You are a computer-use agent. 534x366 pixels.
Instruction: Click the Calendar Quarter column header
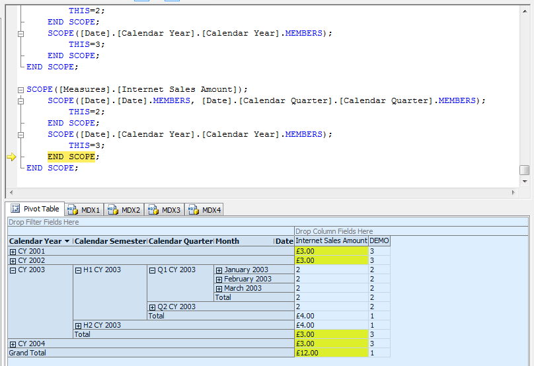pos(181,241)
